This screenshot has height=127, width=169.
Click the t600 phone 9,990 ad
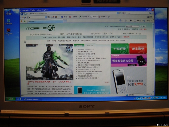(129, 80)
